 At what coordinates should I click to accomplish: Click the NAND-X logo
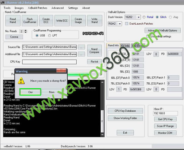[93, 34]
